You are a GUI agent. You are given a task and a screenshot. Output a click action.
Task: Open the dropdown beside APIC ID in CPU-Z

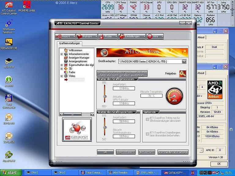201,150
